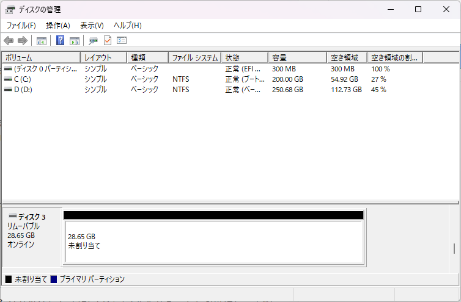Click the Back arrow toolbar icon
Image resolution: width=461 pixels, height=302 pixels.
point(9,40)
